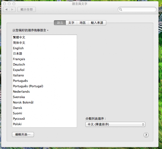The width and height of the screenshot is (162, 149).
Task: Select Dansk in the language list
Action: pyautogui.click(x=45, y=108)
